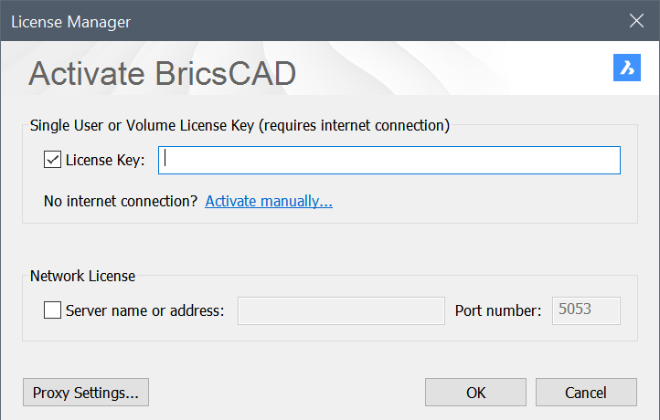Screen dimensions: 660x420
Task: Uncheck the License Key checkbox
Action: click(x=53, y=161)
